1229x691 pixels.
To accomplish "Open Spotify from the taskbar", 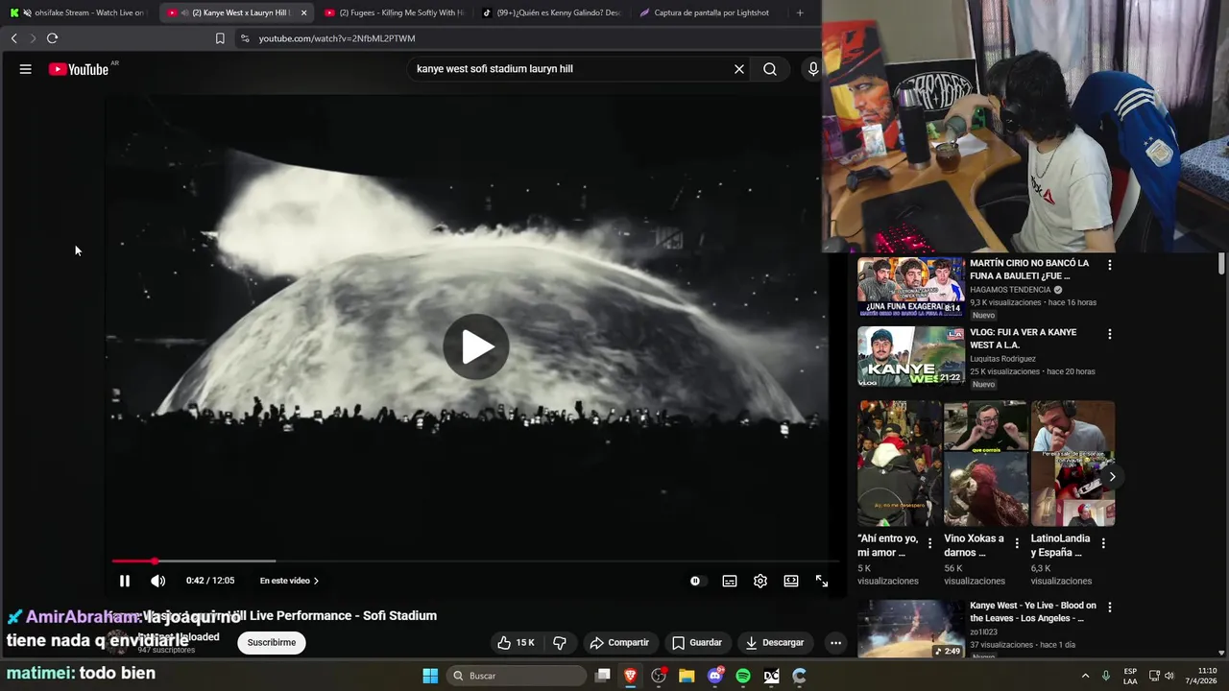I will point(743,676).
